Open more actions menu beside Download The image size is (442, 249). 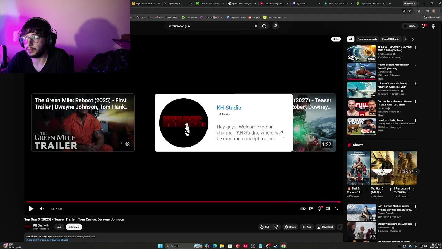tap(340, 227)
